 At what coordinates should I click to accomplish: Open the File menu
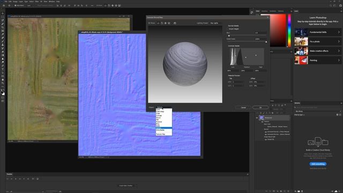[6, 1]
